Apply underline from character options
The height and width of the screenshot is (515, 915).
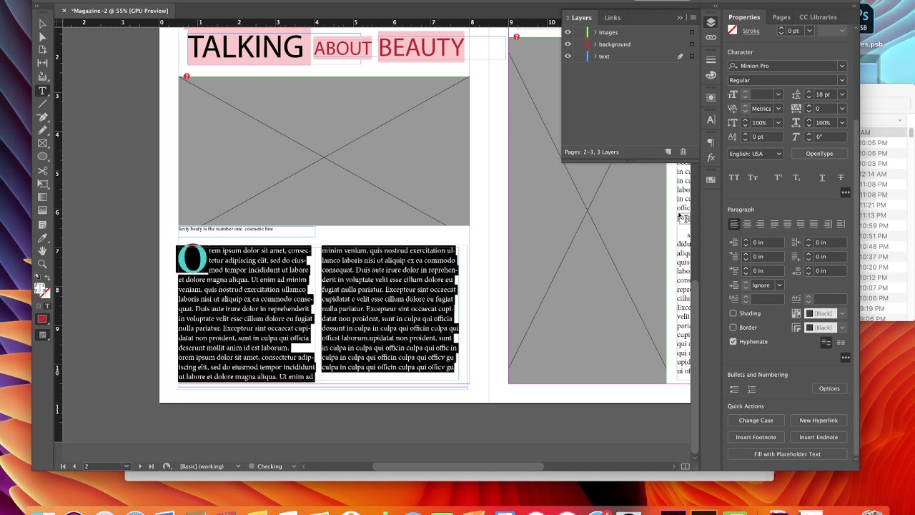(822, 177)
